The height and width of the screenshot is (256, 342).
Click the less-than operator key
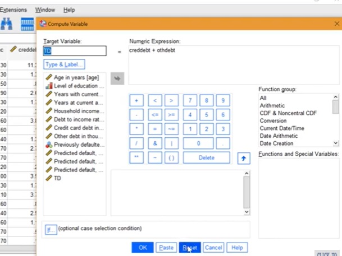(x=155, y=100)
